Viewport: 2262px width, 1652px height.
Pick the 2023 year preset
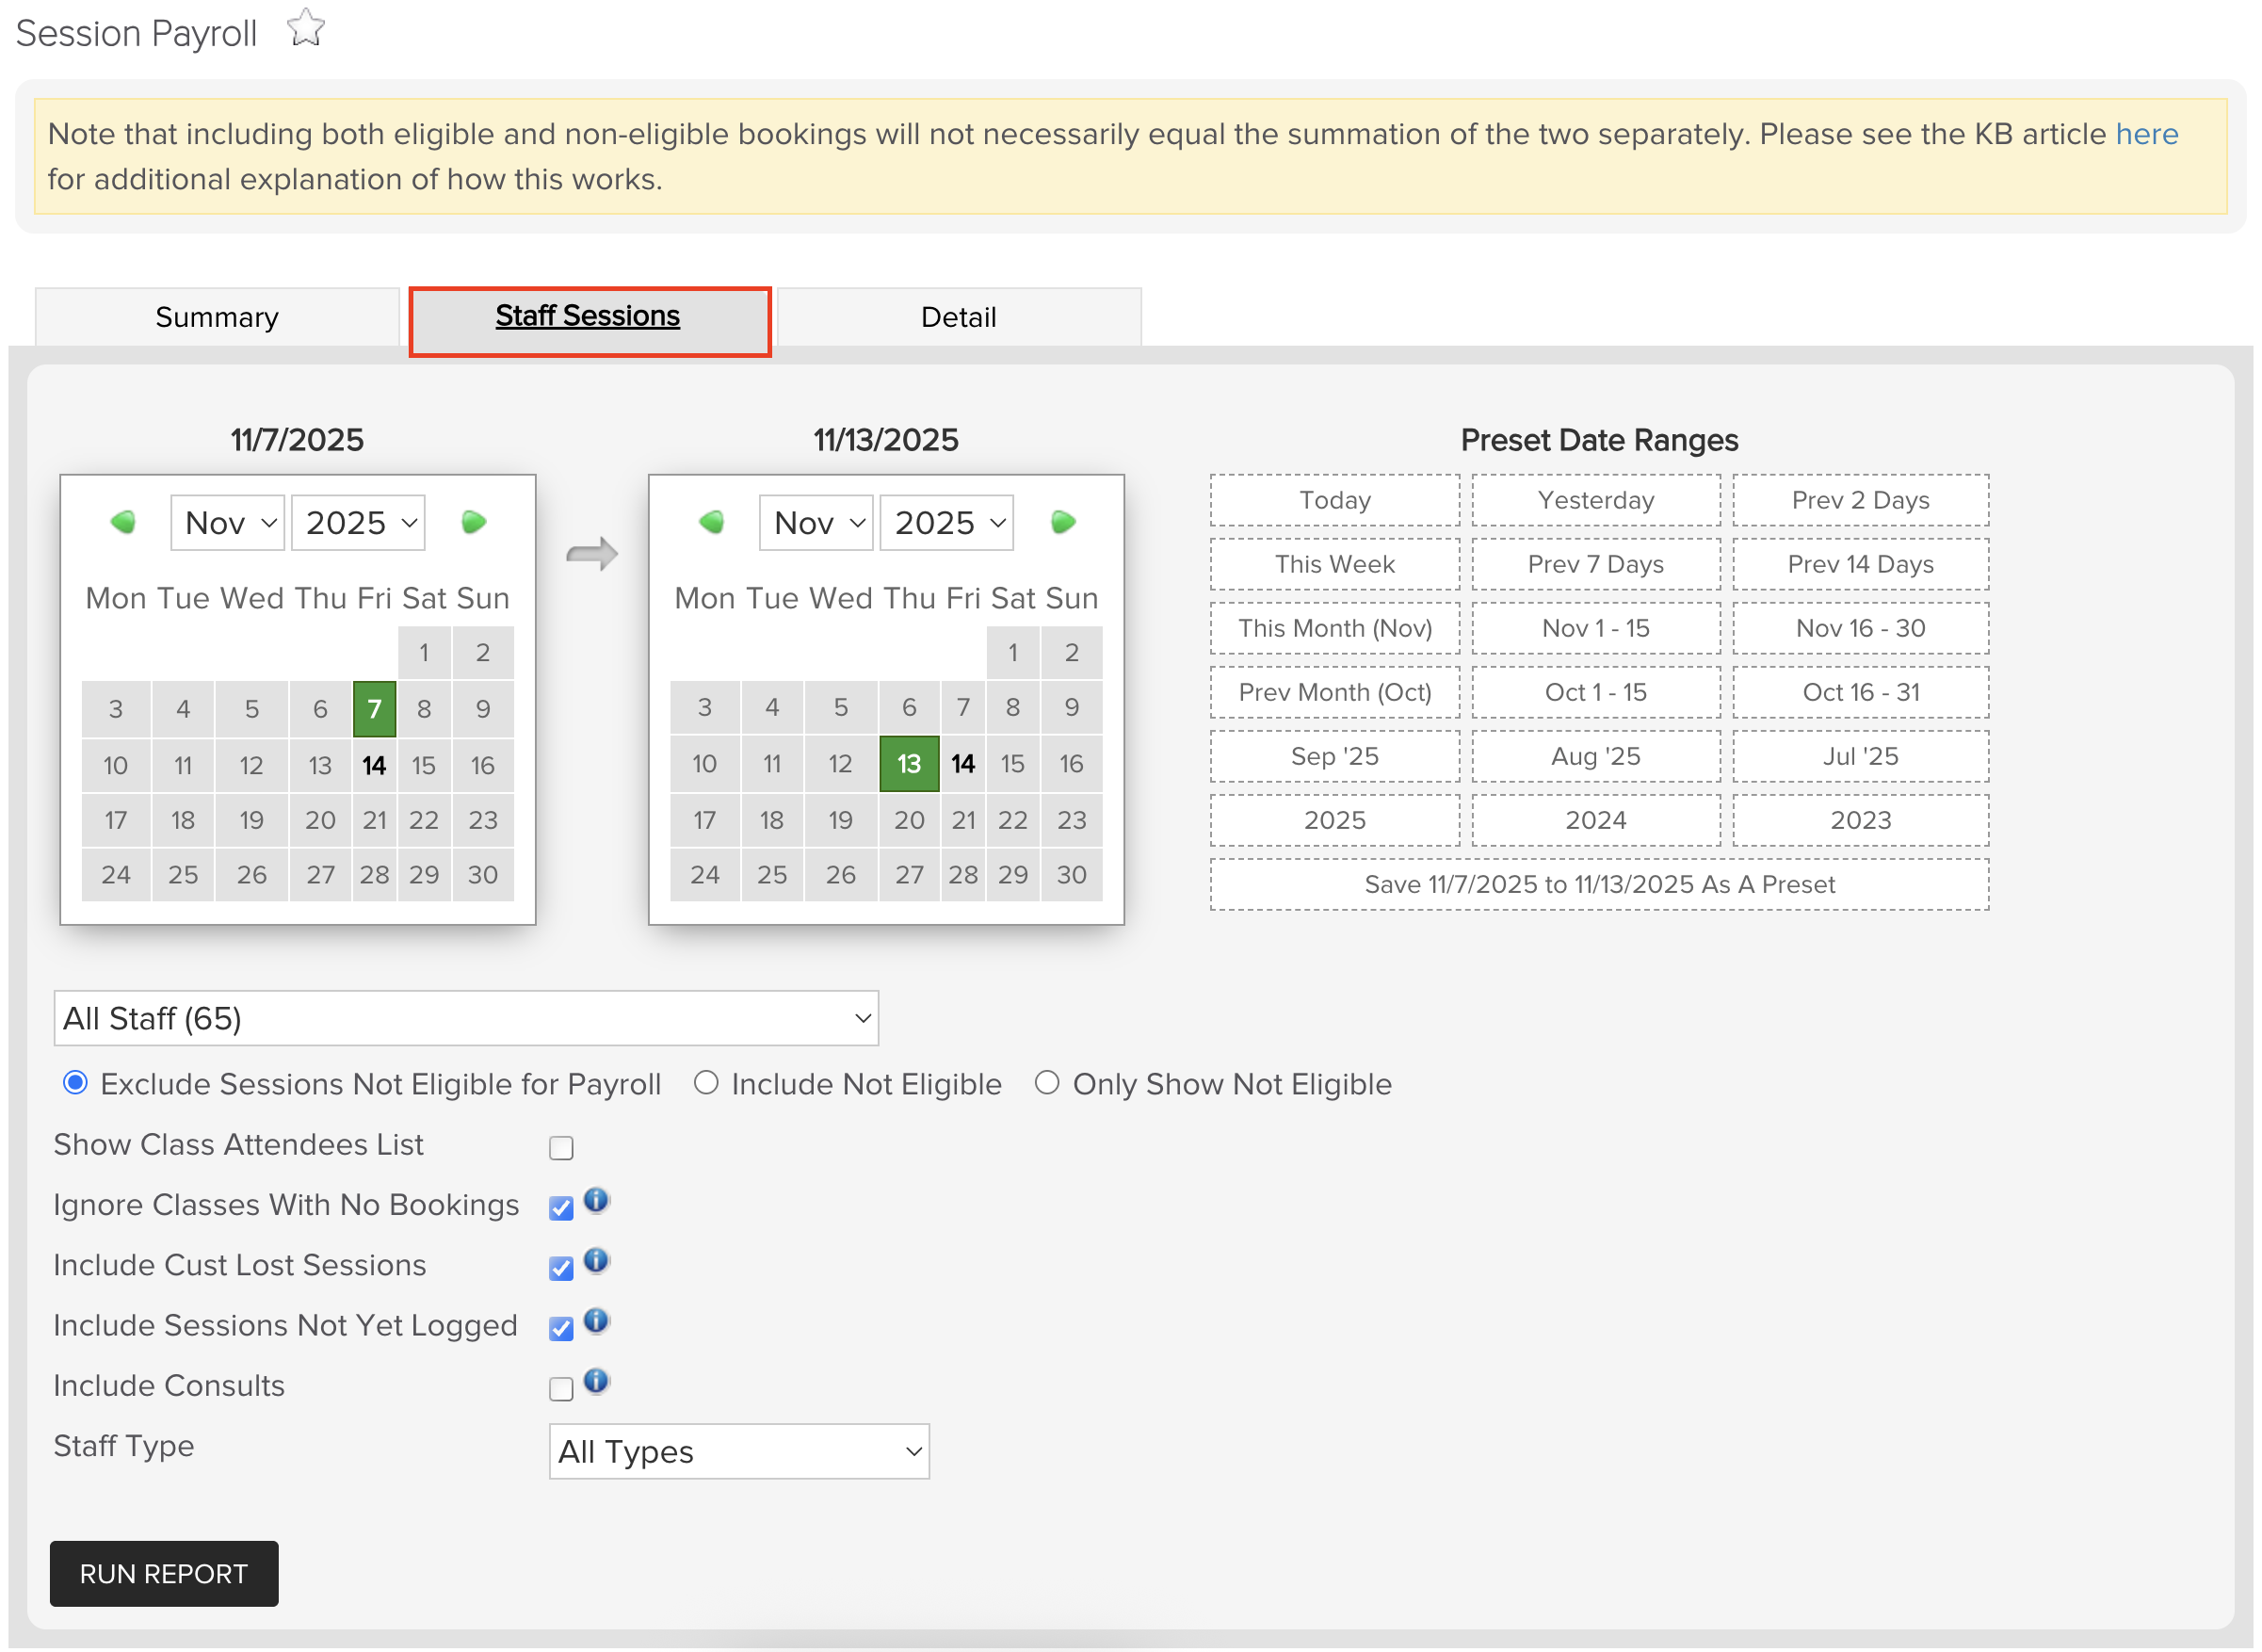coord(1862,820)
